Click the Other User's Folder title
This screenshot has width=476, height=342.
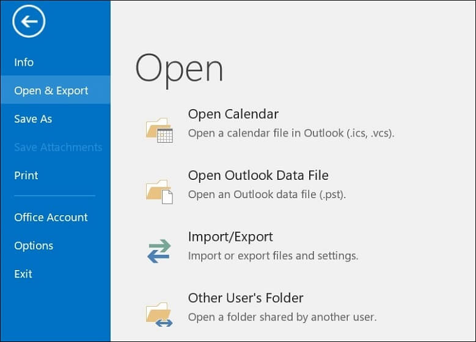click(246, 298)
